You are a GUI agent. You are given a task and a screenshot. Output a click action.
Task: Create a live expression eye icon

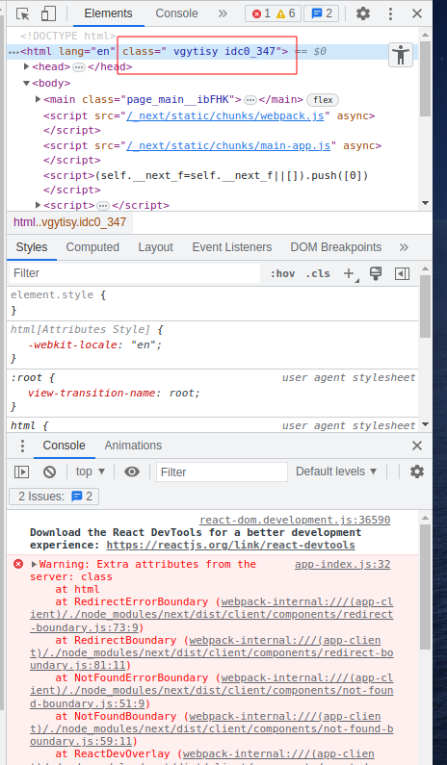(132, 472)
